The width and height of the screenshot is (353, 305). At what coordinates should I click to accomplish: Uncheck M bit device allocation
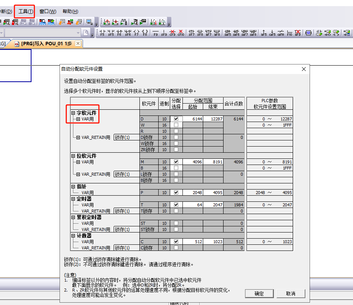[x=176, y=162]
